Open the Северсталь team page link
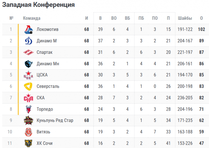The image size is (209, 148). pos(48,86)
